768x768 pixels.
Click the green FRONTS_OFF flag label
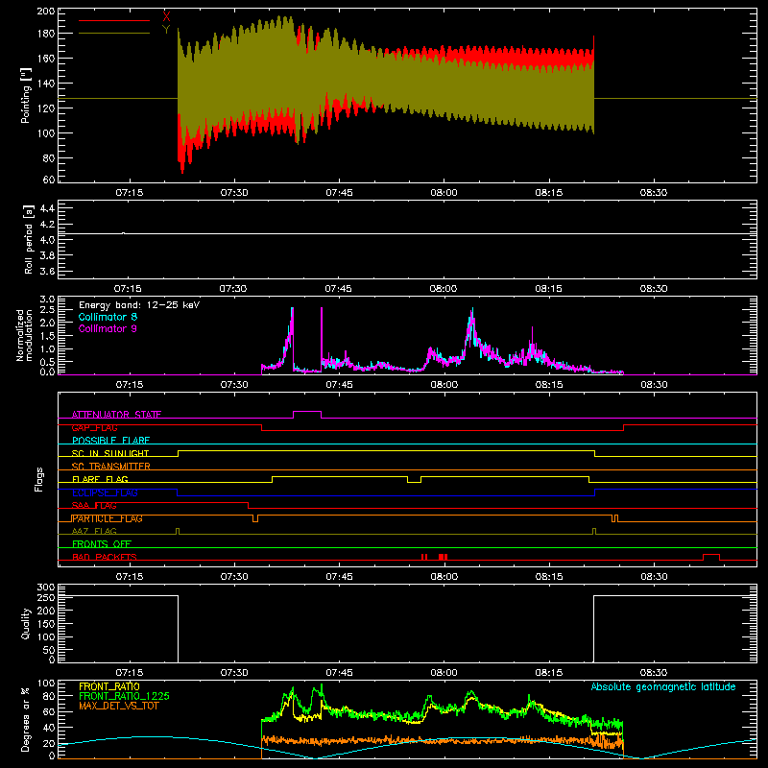(x=102, y=543)
